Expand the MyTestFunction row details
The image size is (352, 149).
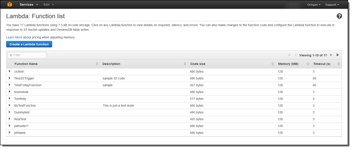coord(9,105)
